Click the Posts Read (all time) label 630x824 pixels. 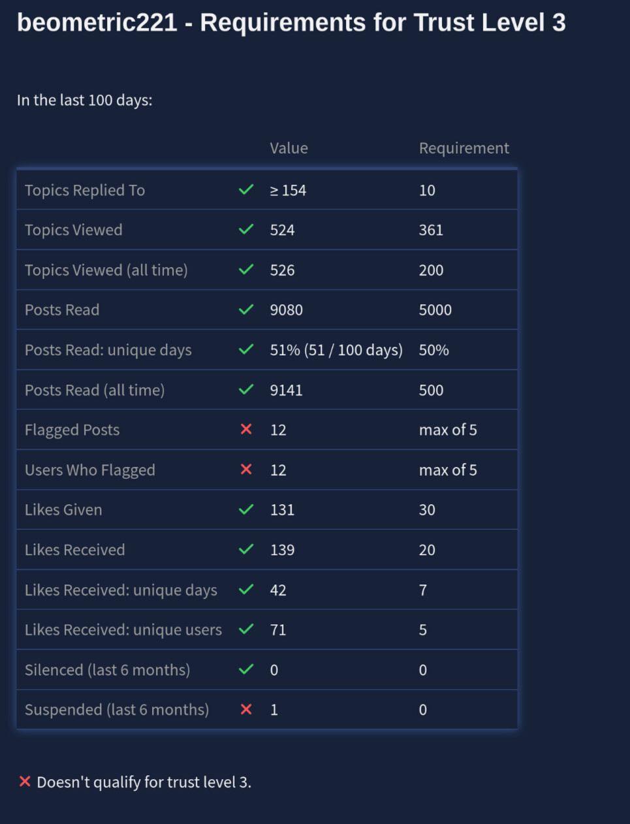[x=95, y=390]
